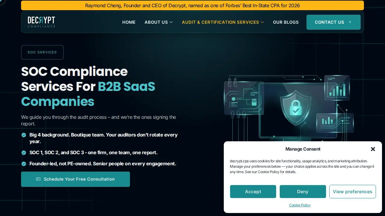The width and height of the screenshot is (385, 216).
Task: Go to the Home page
Action: point(129,22)
